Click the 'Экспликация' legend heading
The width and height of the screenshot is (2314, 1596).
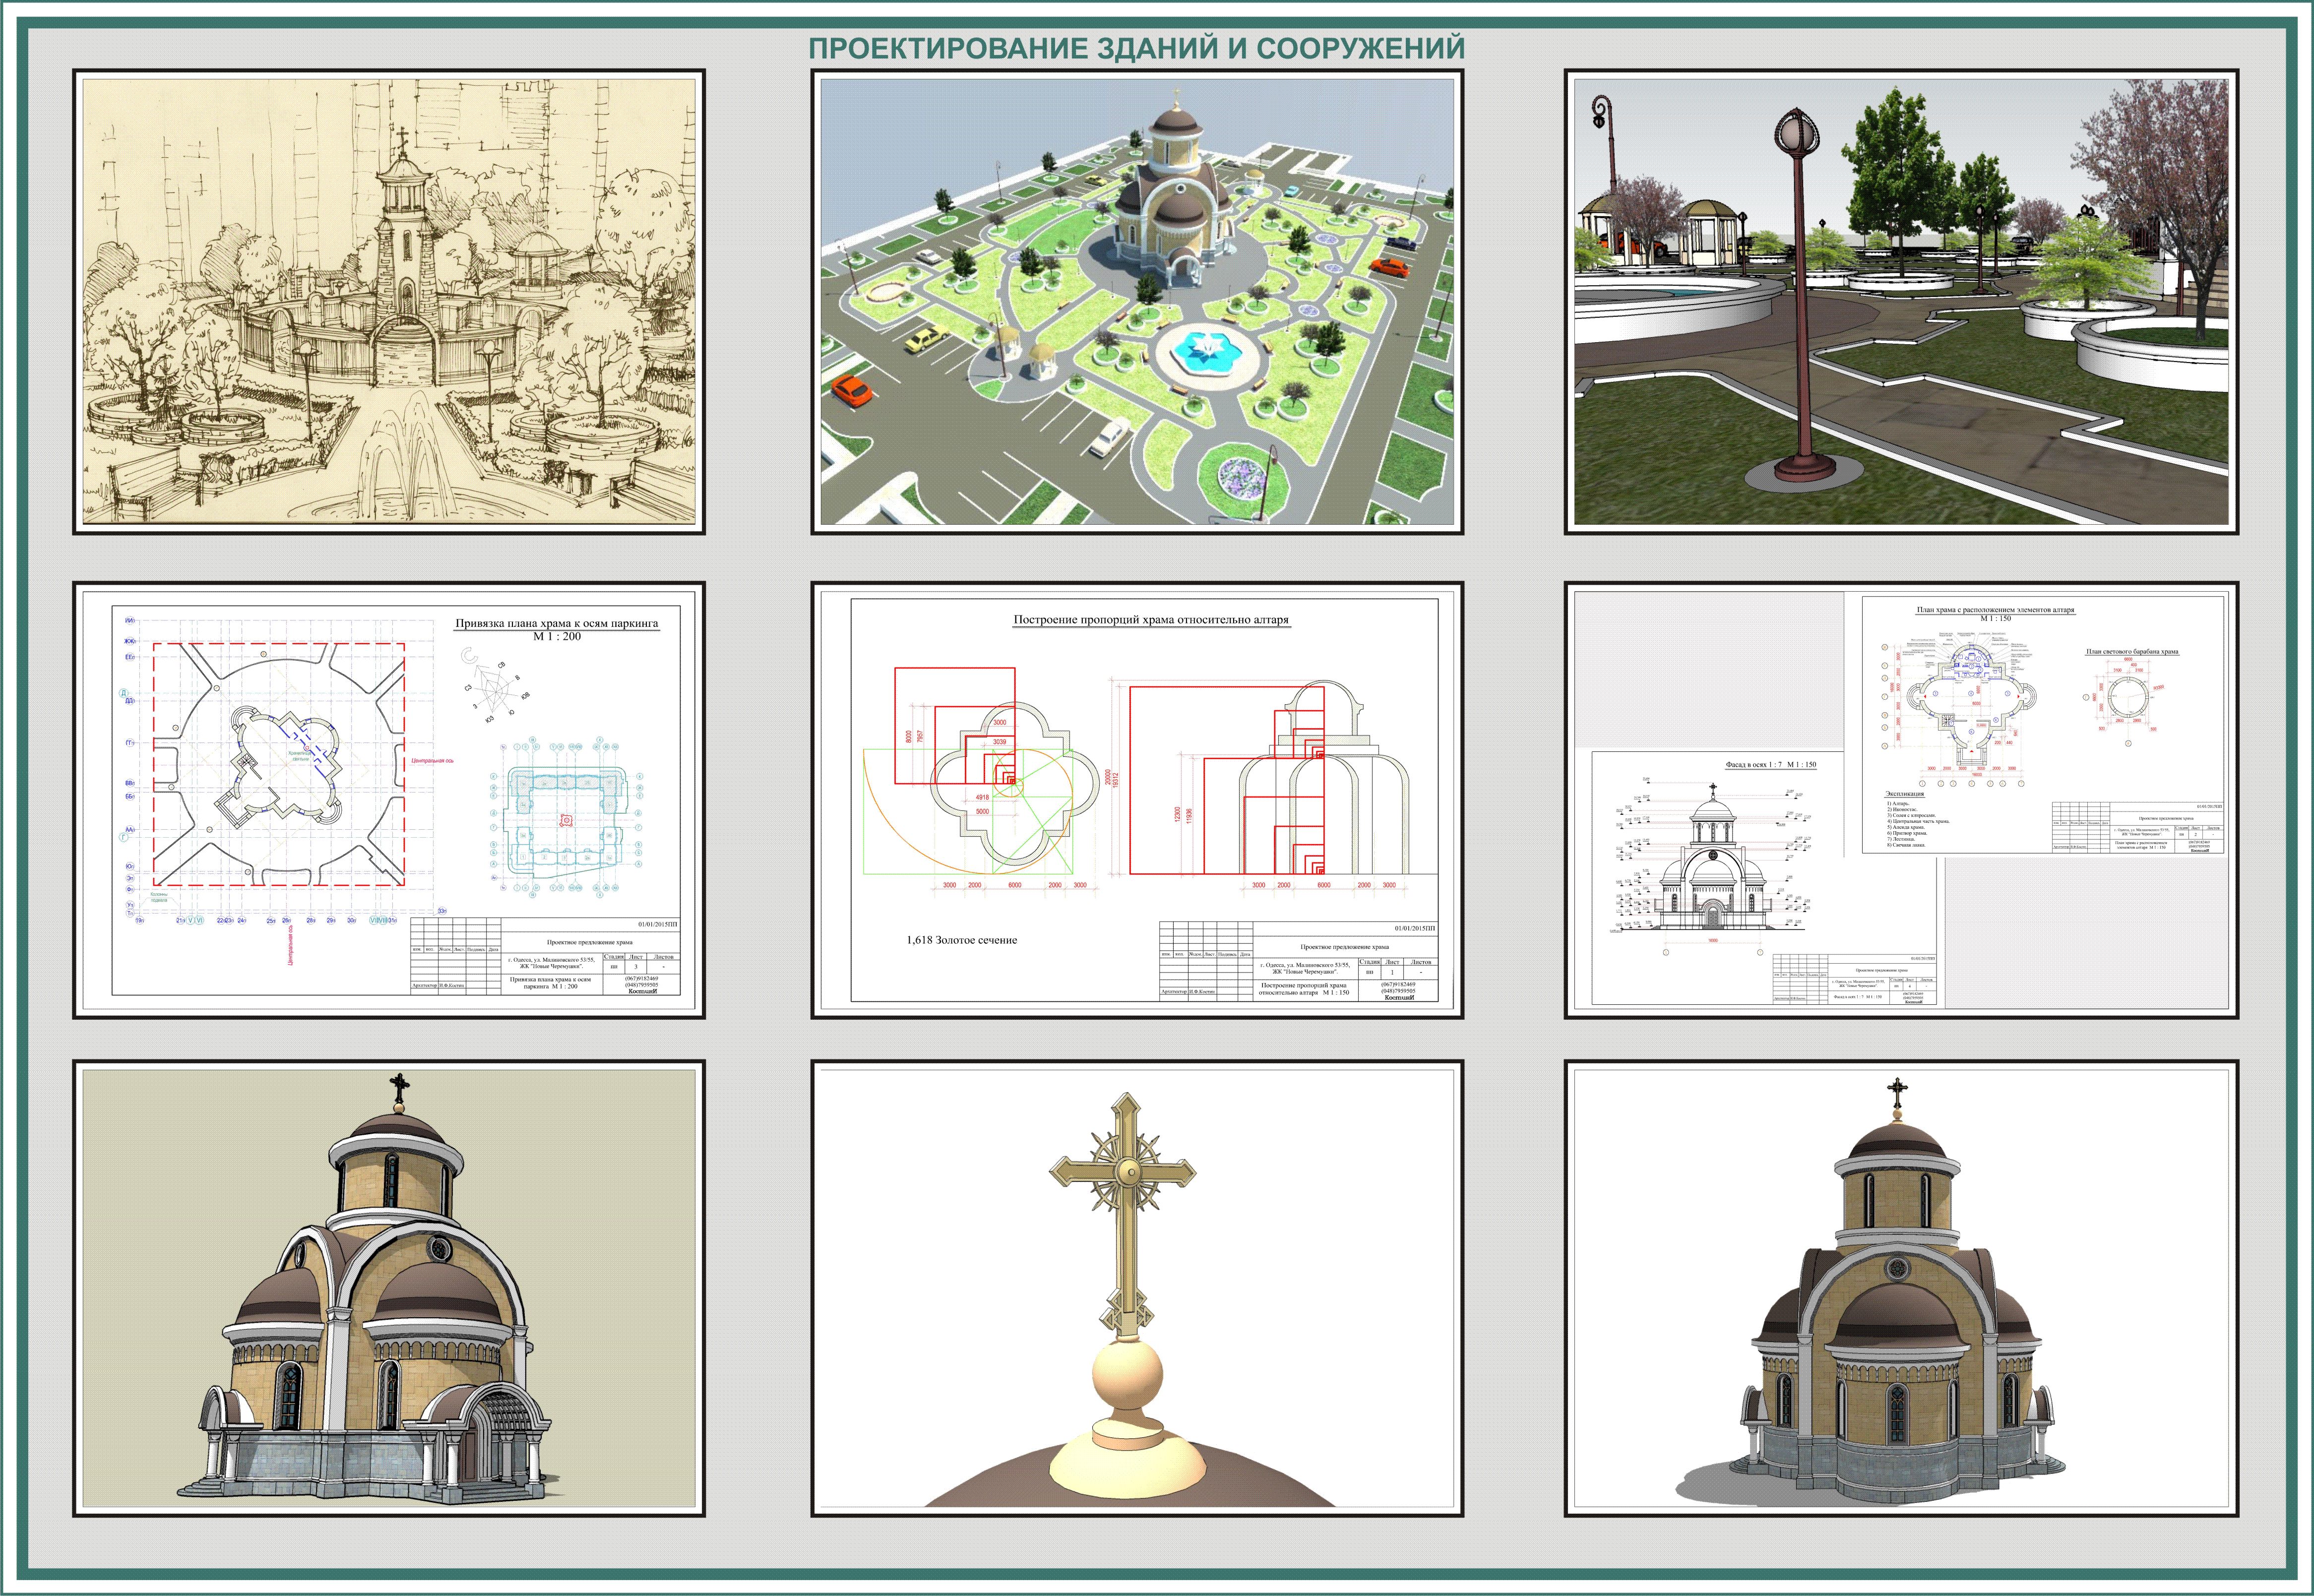(1905, 794)
